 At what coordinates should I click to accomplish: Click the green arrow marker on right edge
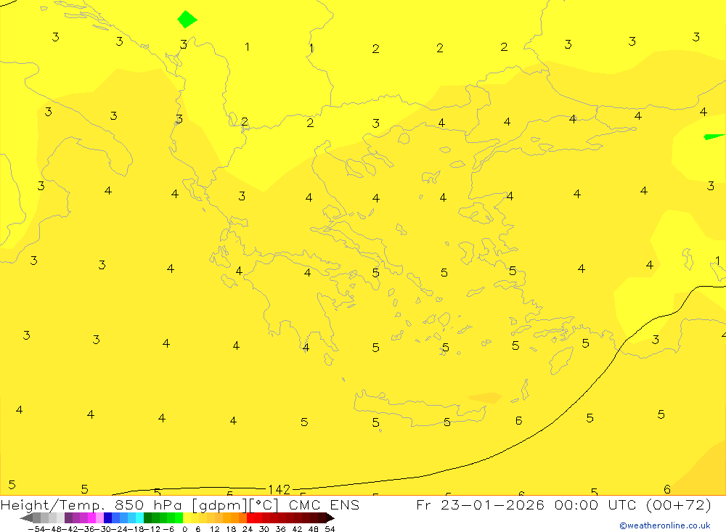click(x=713, y=136)
